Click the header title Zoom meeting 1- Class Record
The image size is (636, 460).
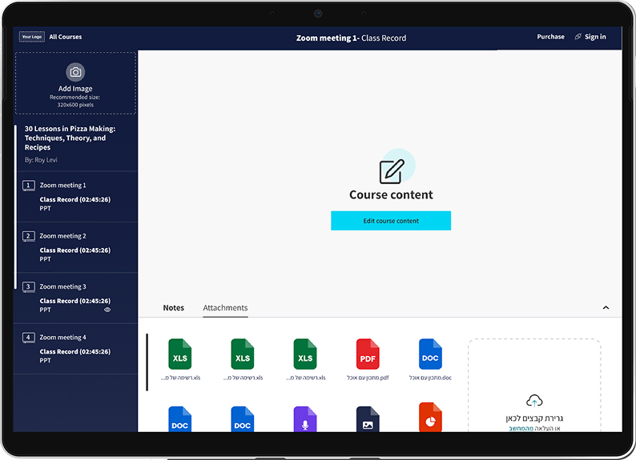click(x=351, y=38)
